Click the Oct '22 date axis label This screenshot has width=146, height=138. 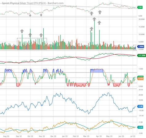(x=30, y=136)
